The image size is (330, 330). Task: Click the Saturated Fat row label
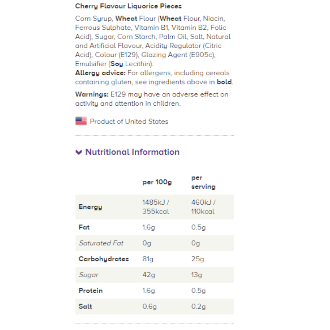point(101,243)
